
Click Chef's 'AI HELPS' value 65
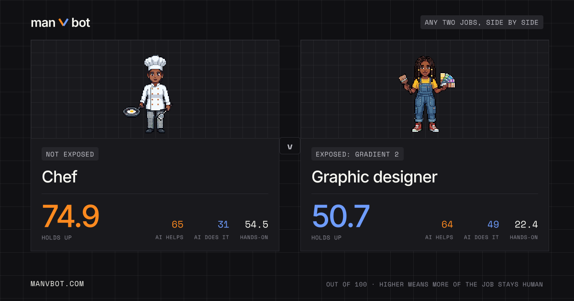[177, 225]
